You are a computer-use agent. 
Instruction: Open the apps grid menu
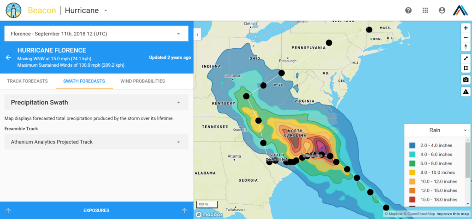click(425, 10)
